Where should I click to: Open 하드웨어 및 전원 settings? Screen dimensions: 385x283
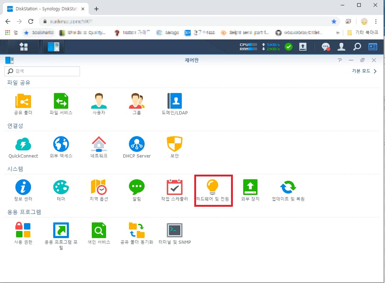click(x=212, y=187)
